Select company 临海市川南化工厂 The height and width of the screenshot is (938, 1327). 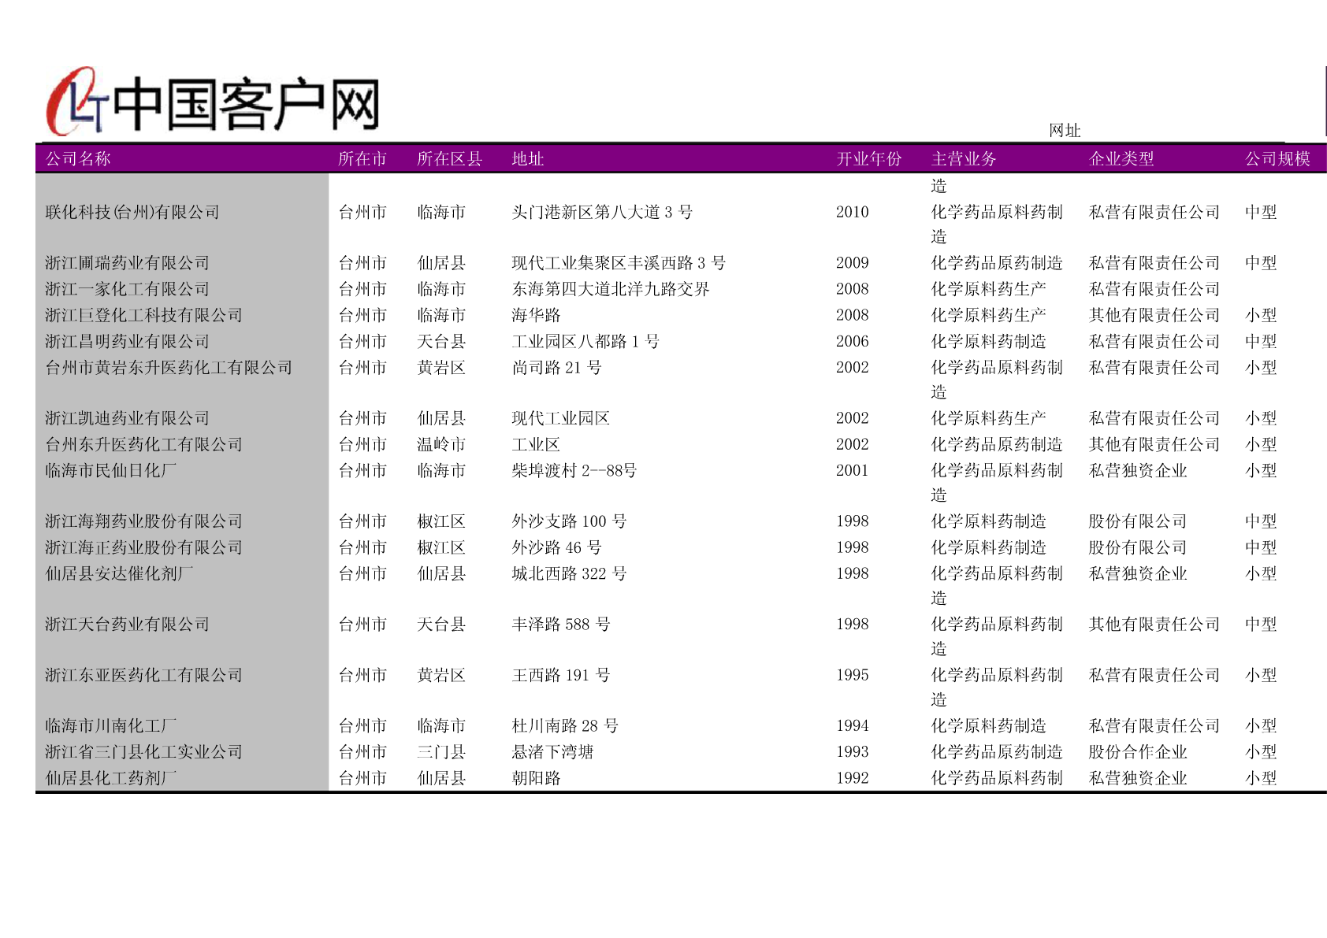pos(111,725)
